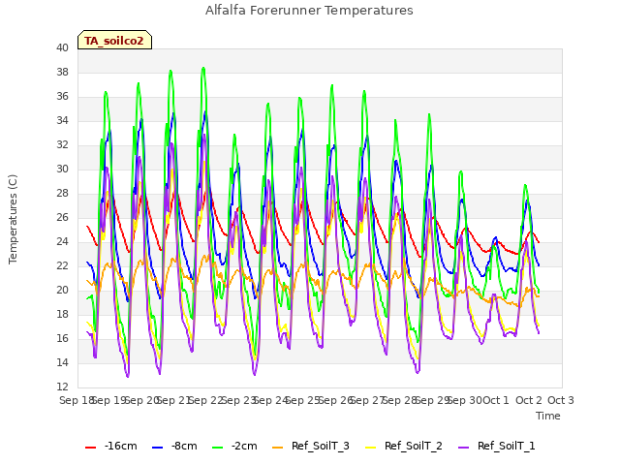Toggle the Ref_SoilT_2 legend entry
Viewport: 620px width, 465px height.
coord(404,446)
